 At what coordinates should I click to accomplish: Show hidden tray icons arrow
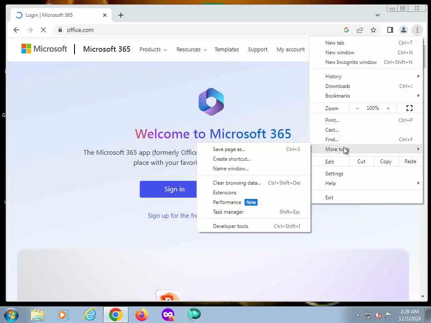click(358, 315)
